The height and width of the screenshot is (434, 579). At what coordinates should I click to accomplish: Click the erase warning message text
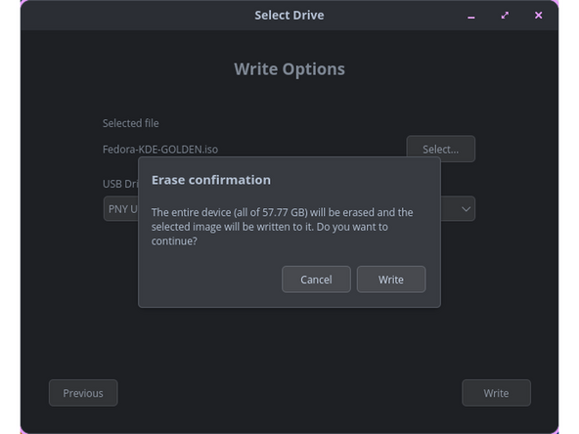pyautogui.click(x=282, y=227)
